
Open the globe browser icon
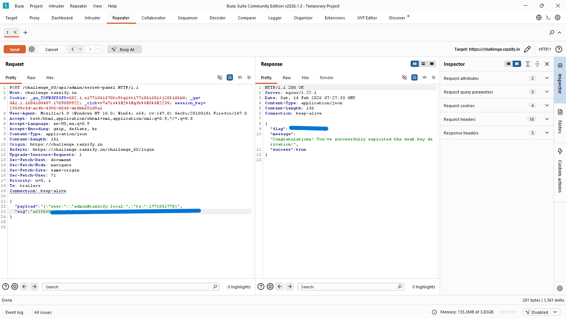click(539, 17)
